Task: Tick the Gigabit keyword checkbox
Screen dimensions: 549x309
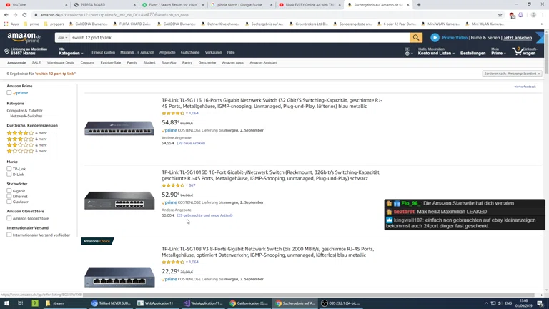Action: pos(9,191)
